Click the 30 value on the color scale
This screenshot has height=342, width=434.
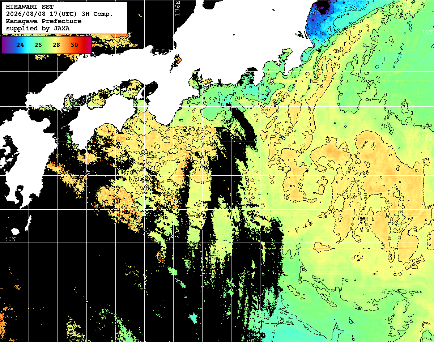pyautogui.click(x=74, y=45)
